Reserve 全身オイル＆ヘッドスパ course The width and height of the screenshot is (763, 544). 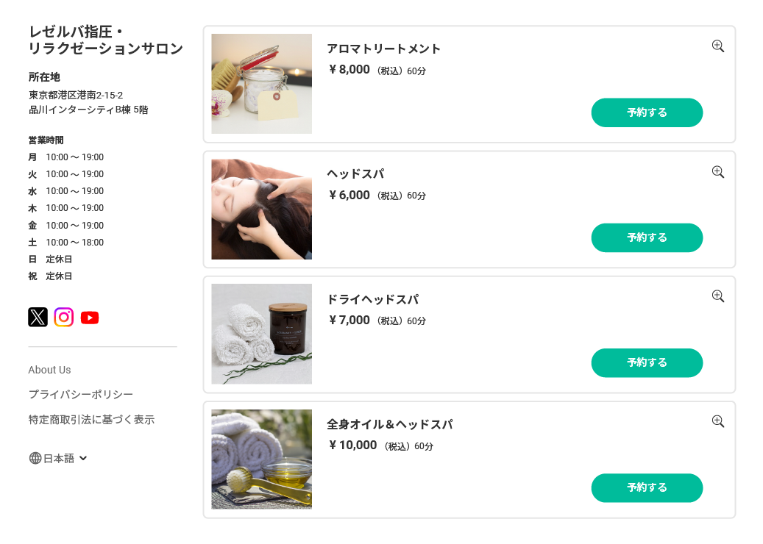647,487
